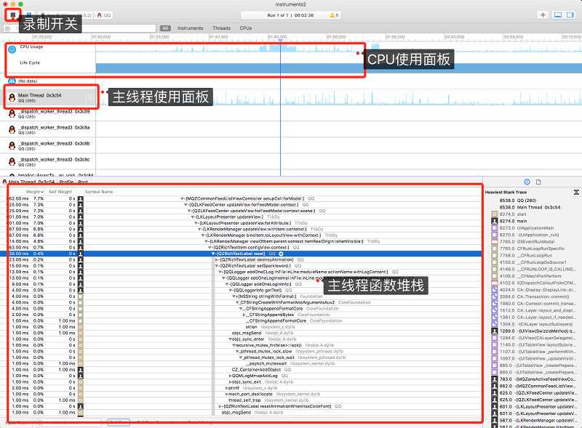Click the 01:30.000 timeline ruler mark

click(x=101, y=37)
